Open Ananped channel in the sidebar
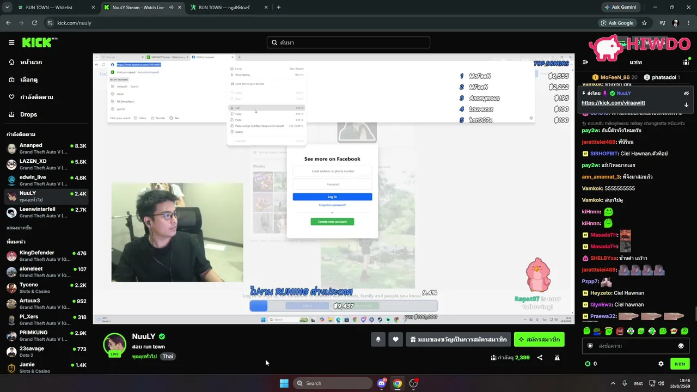This screenshot has width=697, height=392. [x=46, y=149]
